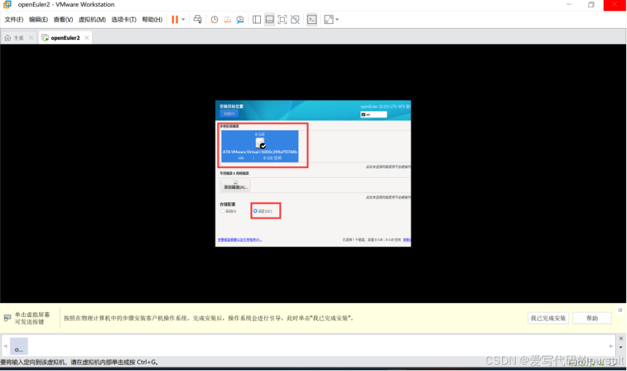
Task: Pause the running virtual machine
Action: pyautogui.click(x=175, y=20)
